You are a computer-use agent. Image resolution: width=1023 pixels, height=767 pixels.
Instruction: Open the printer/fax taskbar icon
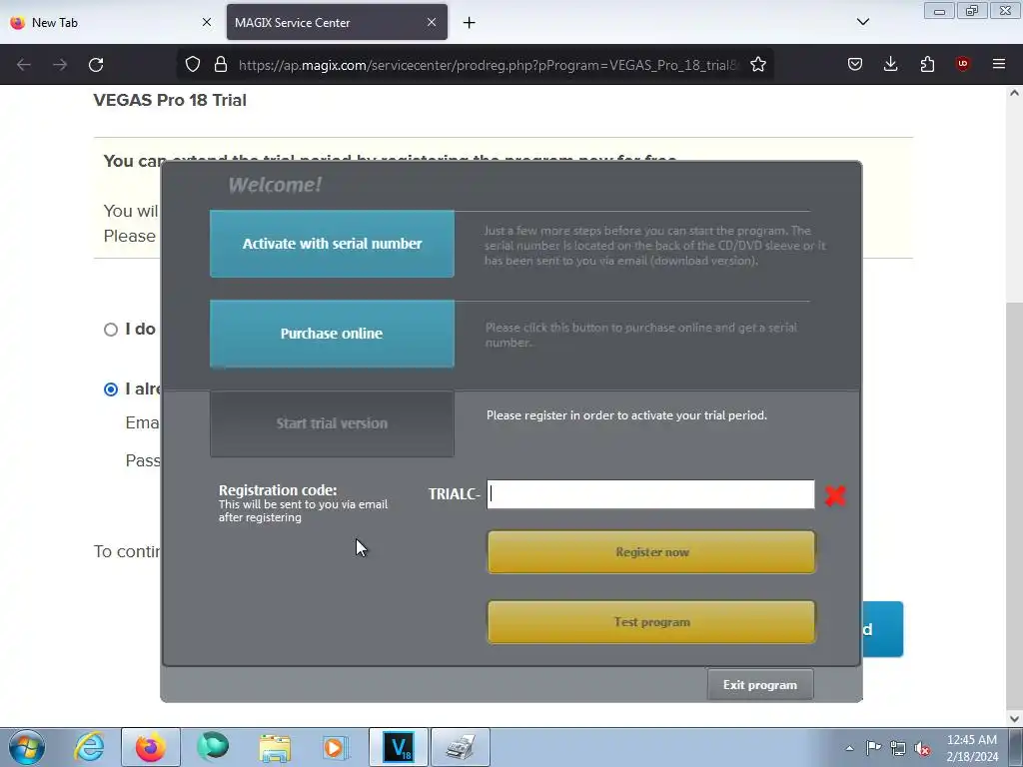pyautogui.click(x=460, y=747)
